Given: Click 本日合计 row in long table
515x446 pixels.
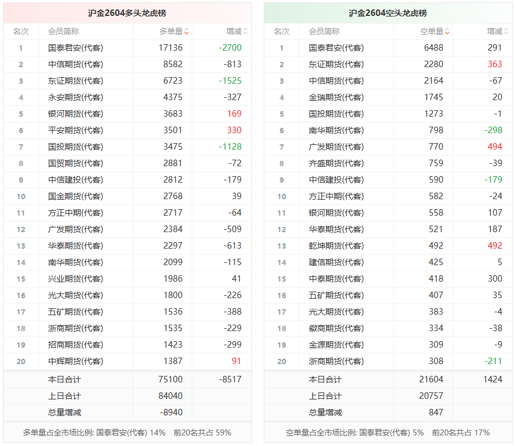Looking at the screenshot, I should coord(127,379).
